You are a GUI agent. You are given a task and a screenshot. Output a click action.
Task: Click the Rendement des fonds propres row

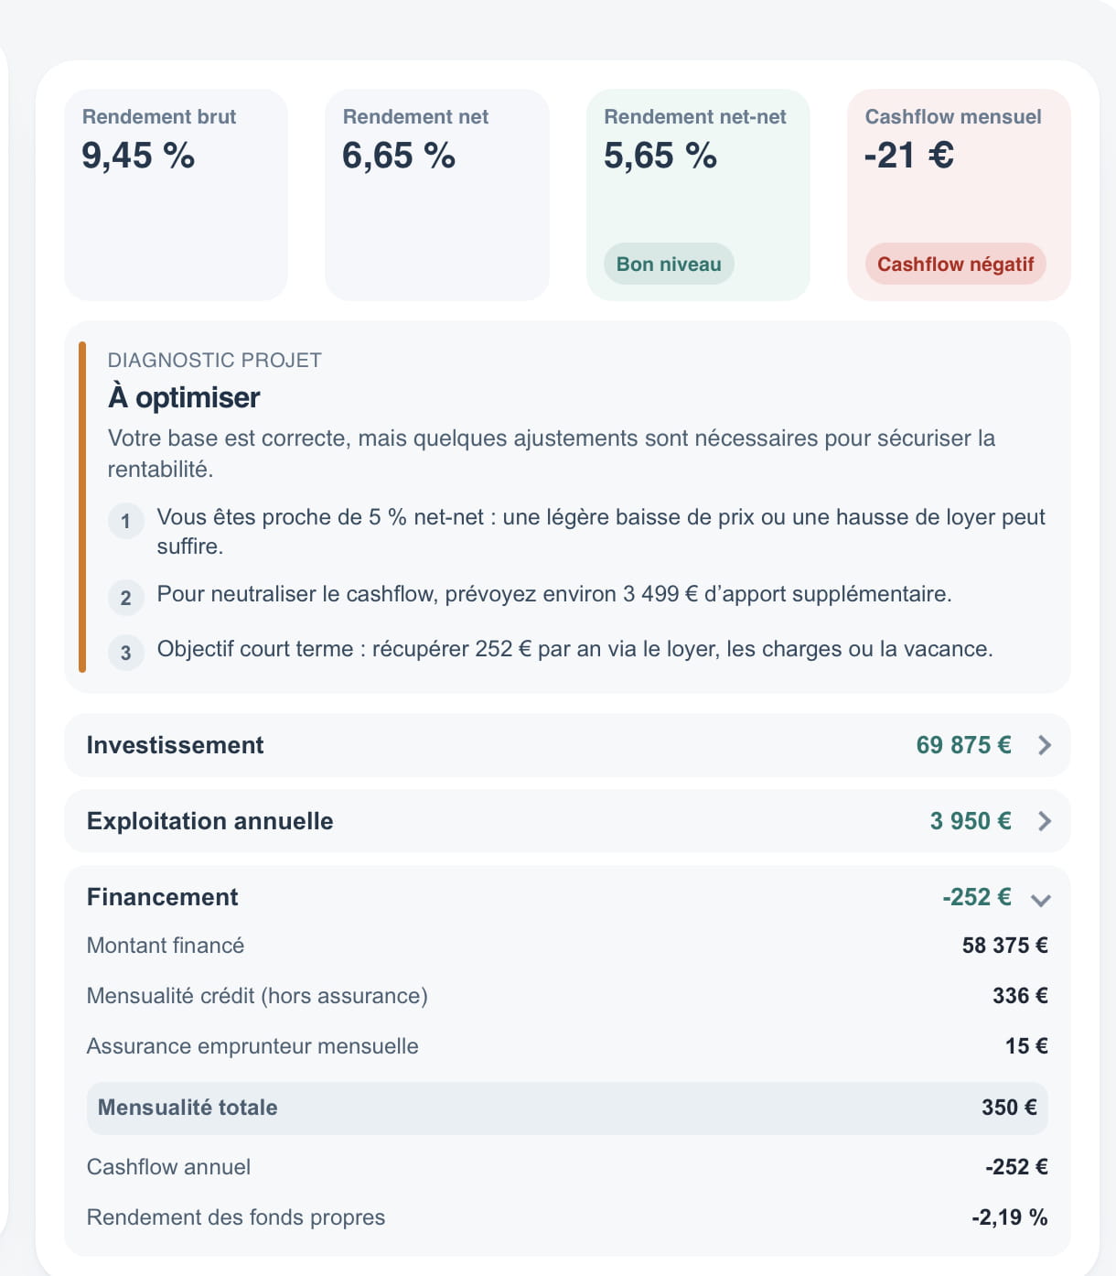(566, 1217)
